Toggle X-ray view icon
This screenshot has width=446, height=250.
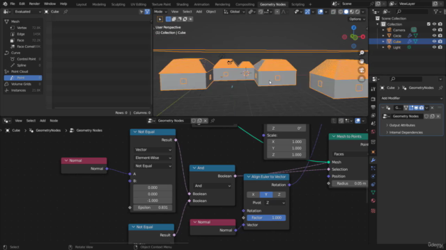point(333,12)
